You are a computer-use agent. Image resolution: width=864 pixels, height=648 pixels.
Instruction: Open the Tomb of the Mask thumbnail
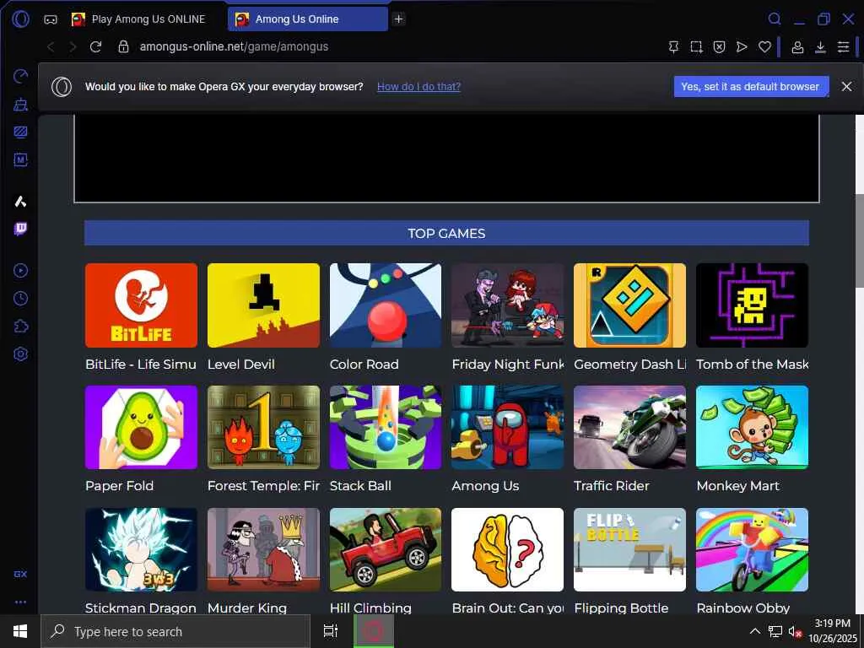752,305
